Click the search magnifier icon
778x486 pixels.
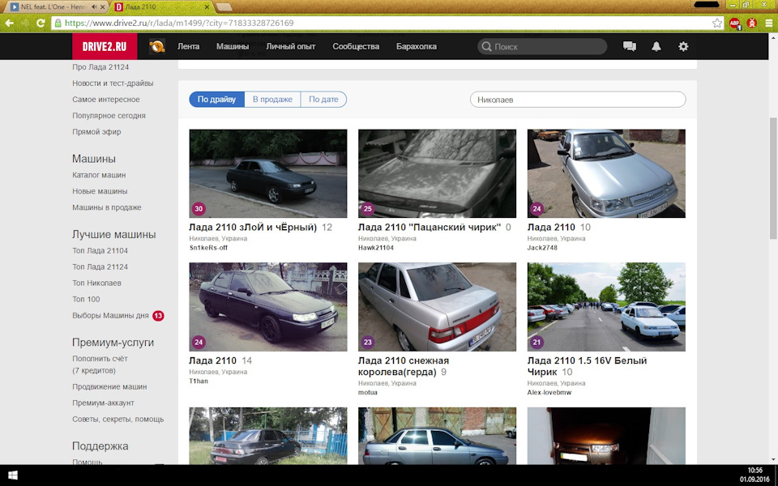pyautogui.click(x=487, y=47)
